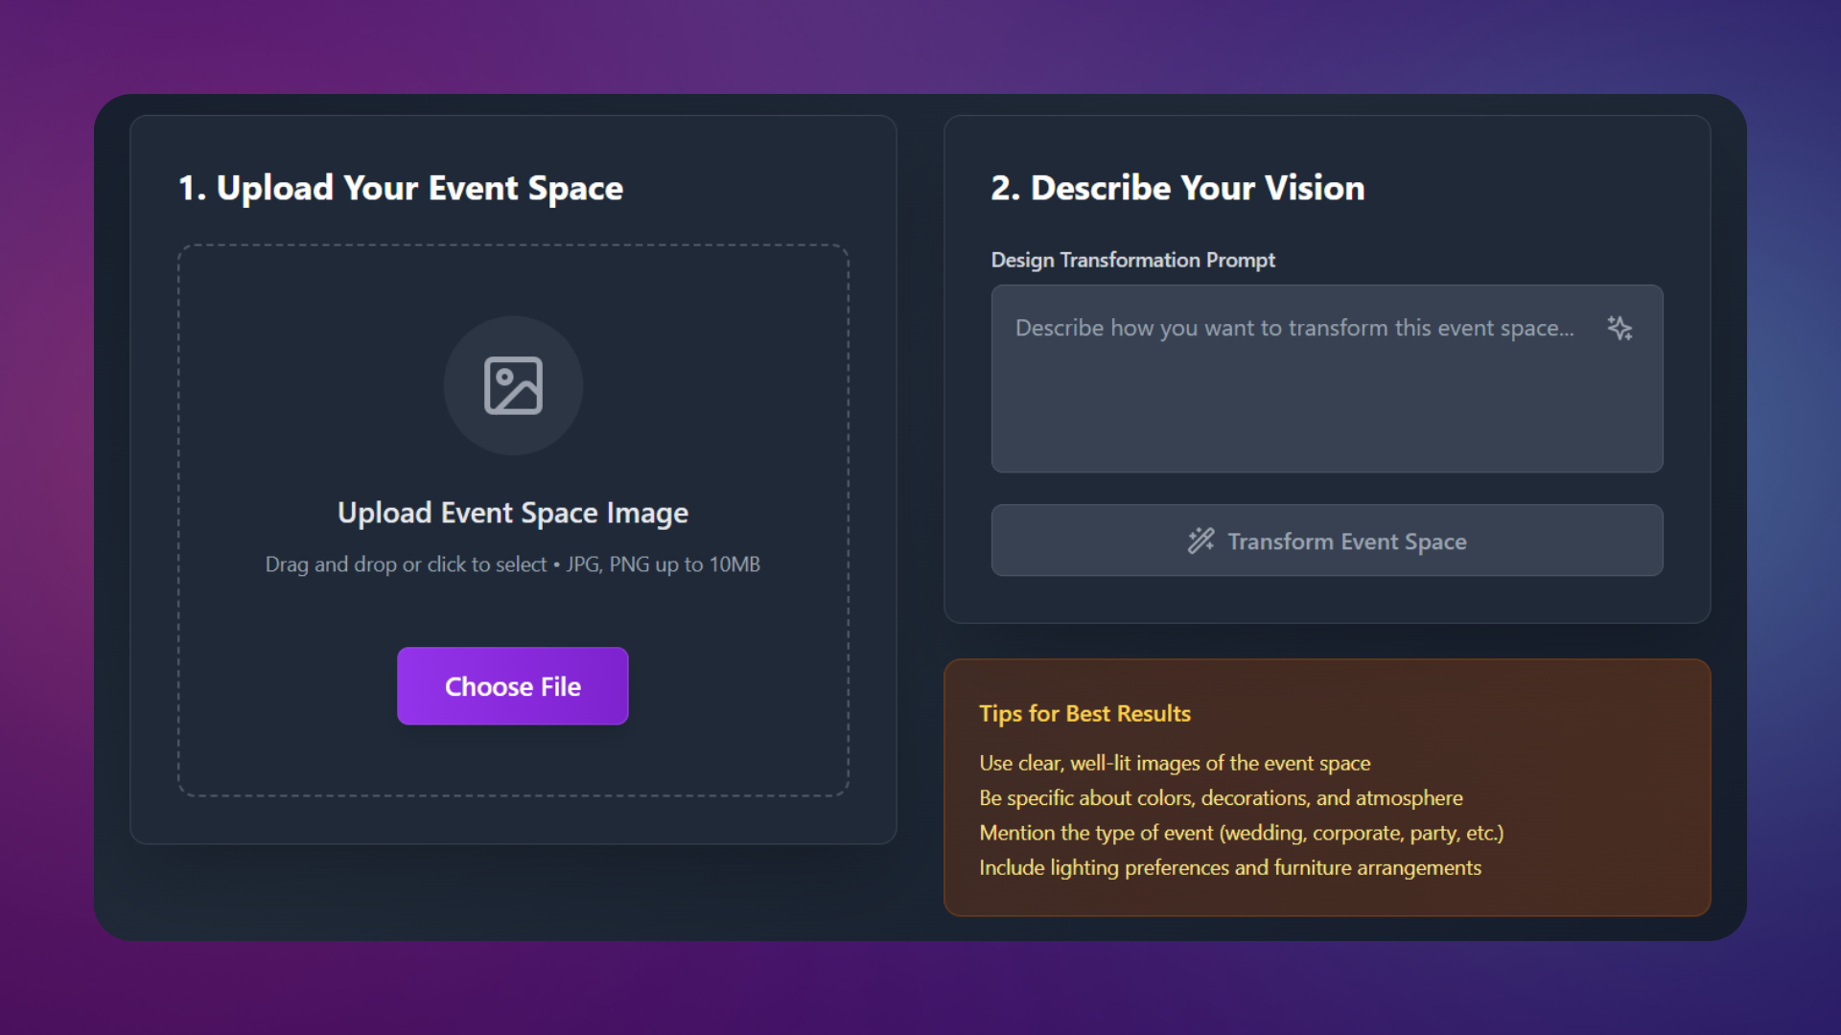Select the tip about colors, decorations, and atmosphere
Screen dimensions: 1841x1035
pos(1221,797)
